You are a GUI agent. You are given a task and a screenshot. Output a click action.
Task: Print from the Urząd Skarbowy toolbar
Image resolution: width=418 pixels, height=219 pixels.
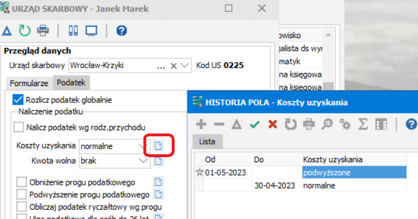pyautogui.click(x=43, y=31)
